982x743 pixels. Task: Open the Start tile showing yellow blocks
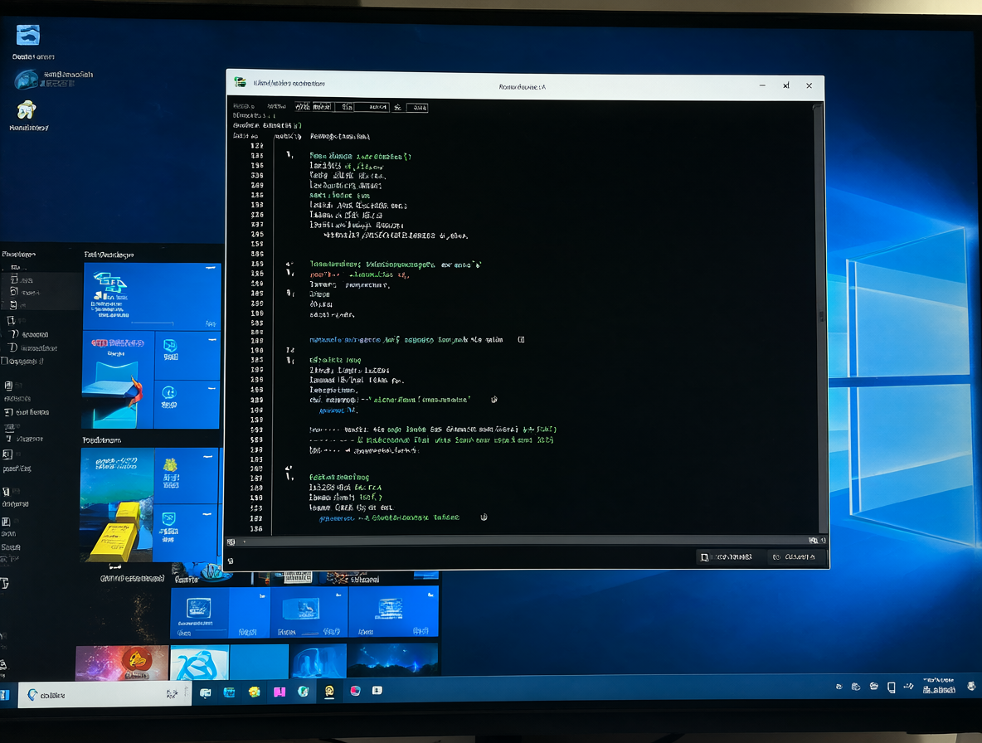pos(117,504)
